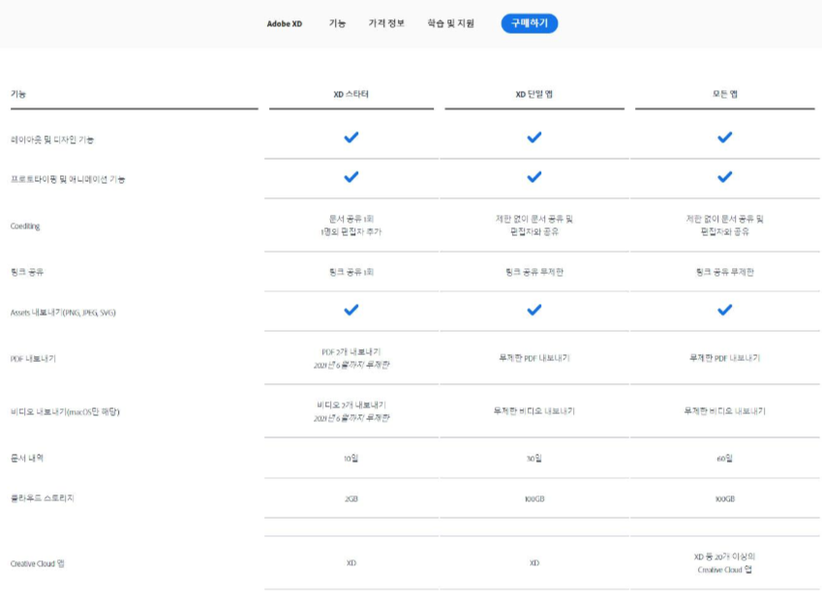Click Coediting cell under 모든 앱
The width and height of the screenshot is (822, 599).
[724, 225]
